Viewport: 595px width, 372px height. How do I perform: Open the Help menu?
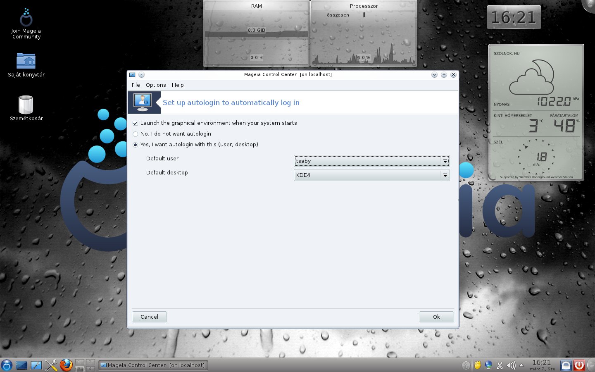[178, 85]
